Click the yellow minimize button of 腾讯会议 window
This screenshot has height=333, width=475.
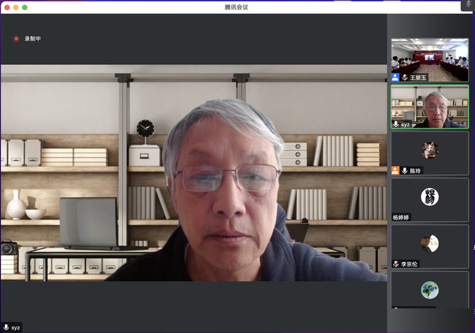pyautogui.click(x=15, y=7)
